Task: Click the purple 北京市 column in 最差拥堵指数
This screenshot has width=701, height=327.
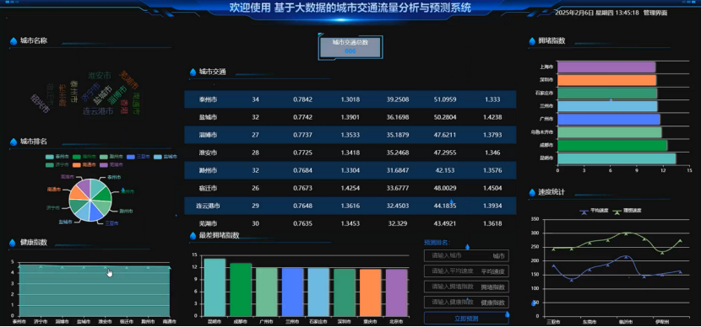Action: [x=397, y=292]
